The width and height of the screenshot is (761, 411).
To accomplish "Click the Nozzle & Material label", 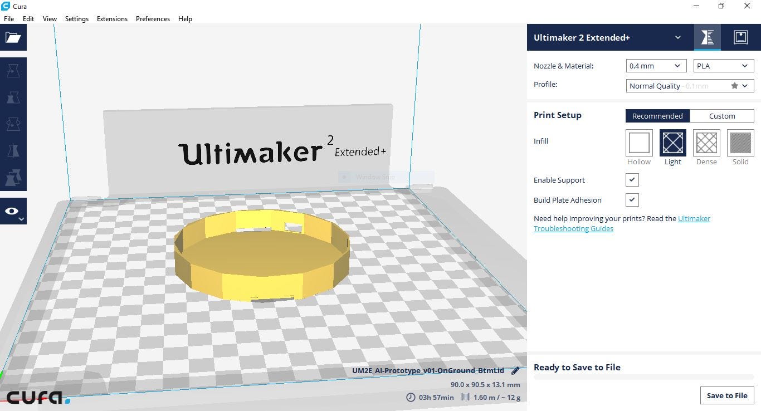I will point(564,66).
